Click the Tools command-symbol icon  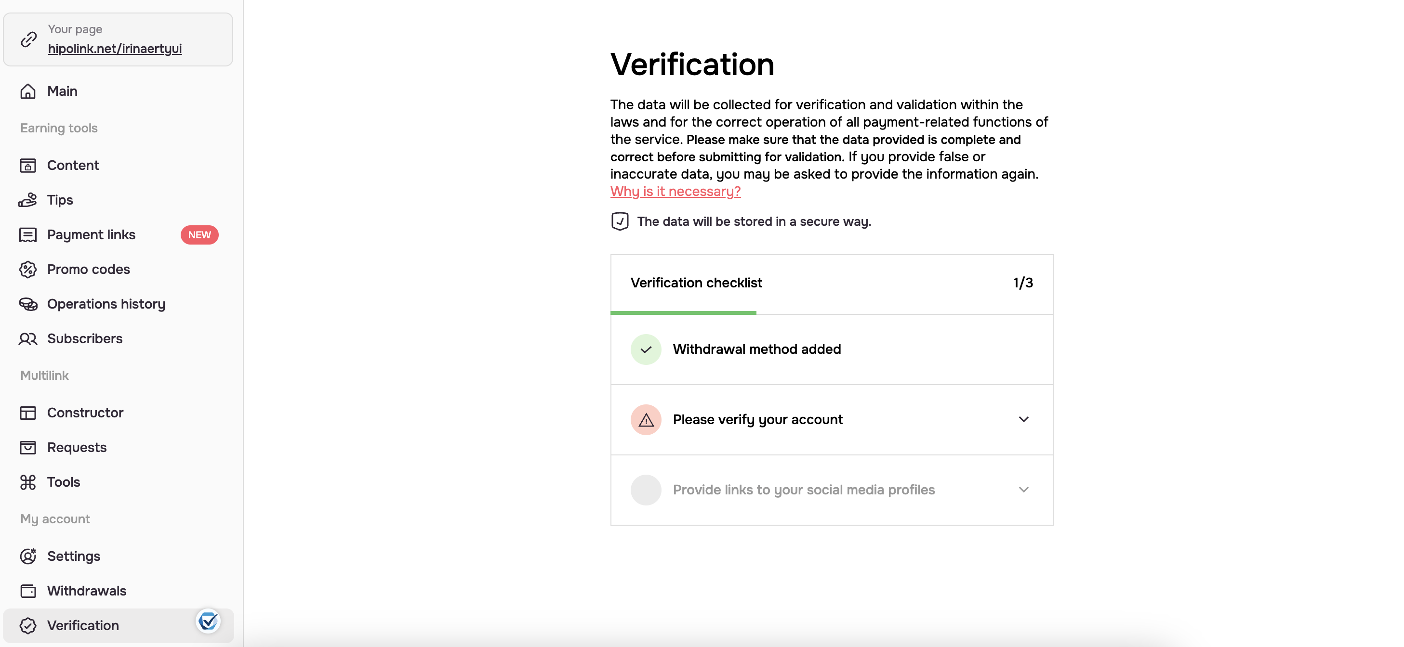(x=28, y=482)
